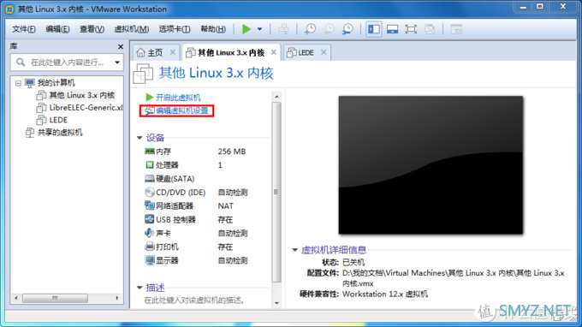The height and width of the screenshot is (327, 582).
Task: Click the CD/DVD (IDE) disc icon
Action: pos(150,192)
